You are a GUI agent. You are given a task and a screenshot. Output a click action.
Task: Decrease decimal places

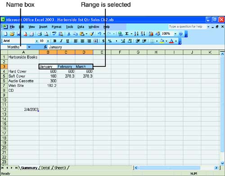(x=130, y=41)
